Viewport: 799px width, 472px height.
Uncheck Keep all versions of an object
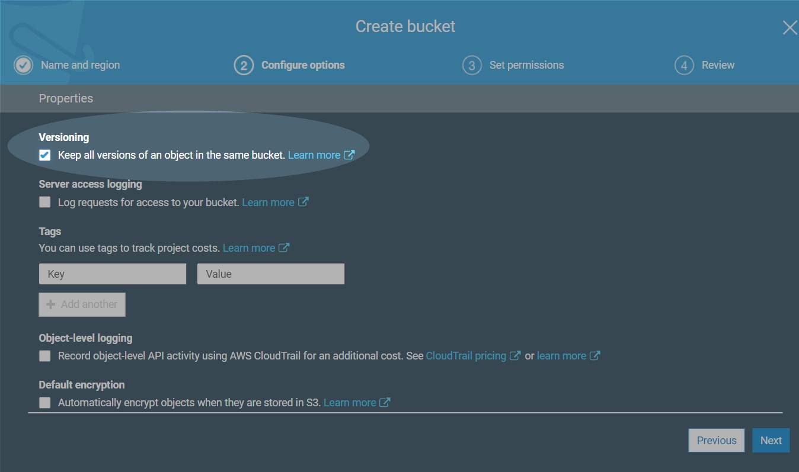[45, 156]
